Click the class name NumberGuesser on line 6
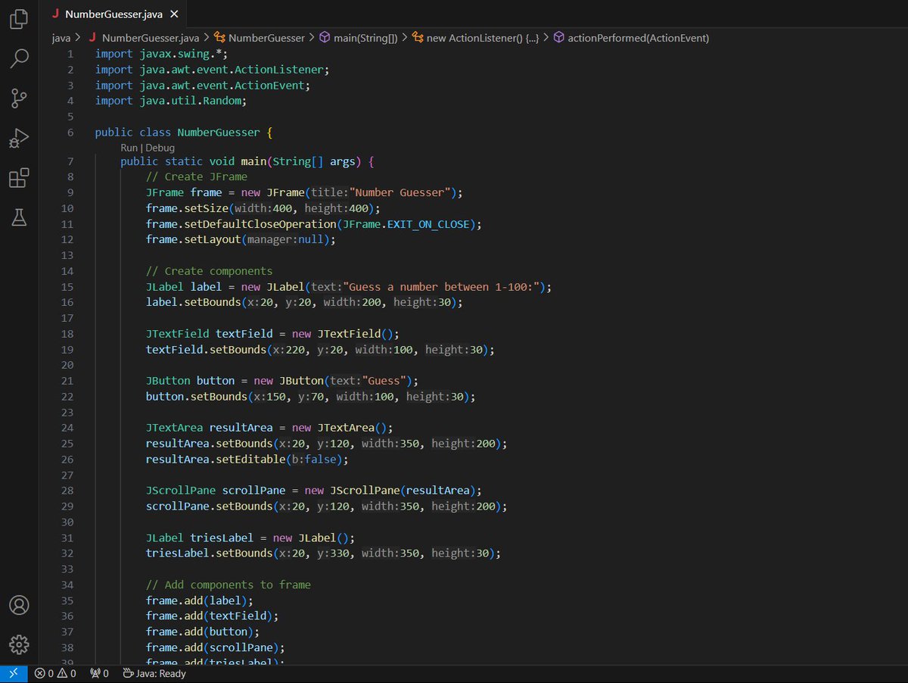Screen dimensions: 908x683 (218, 133)
